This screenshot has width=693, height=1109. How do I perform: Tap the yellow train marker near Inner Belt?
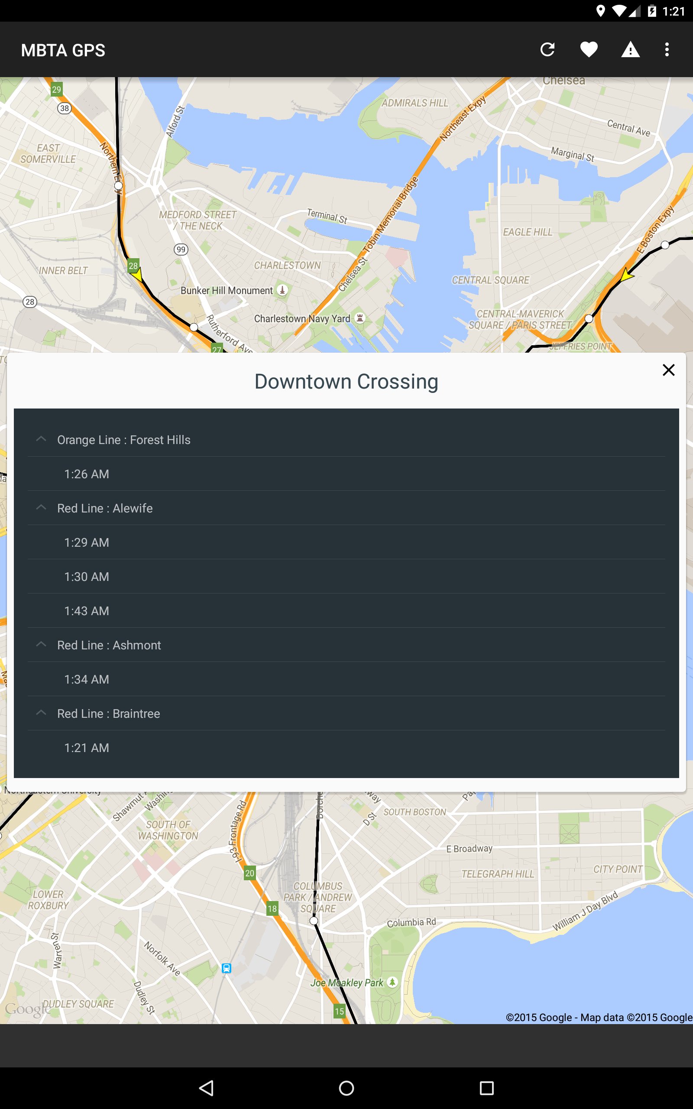pos(136,275)
